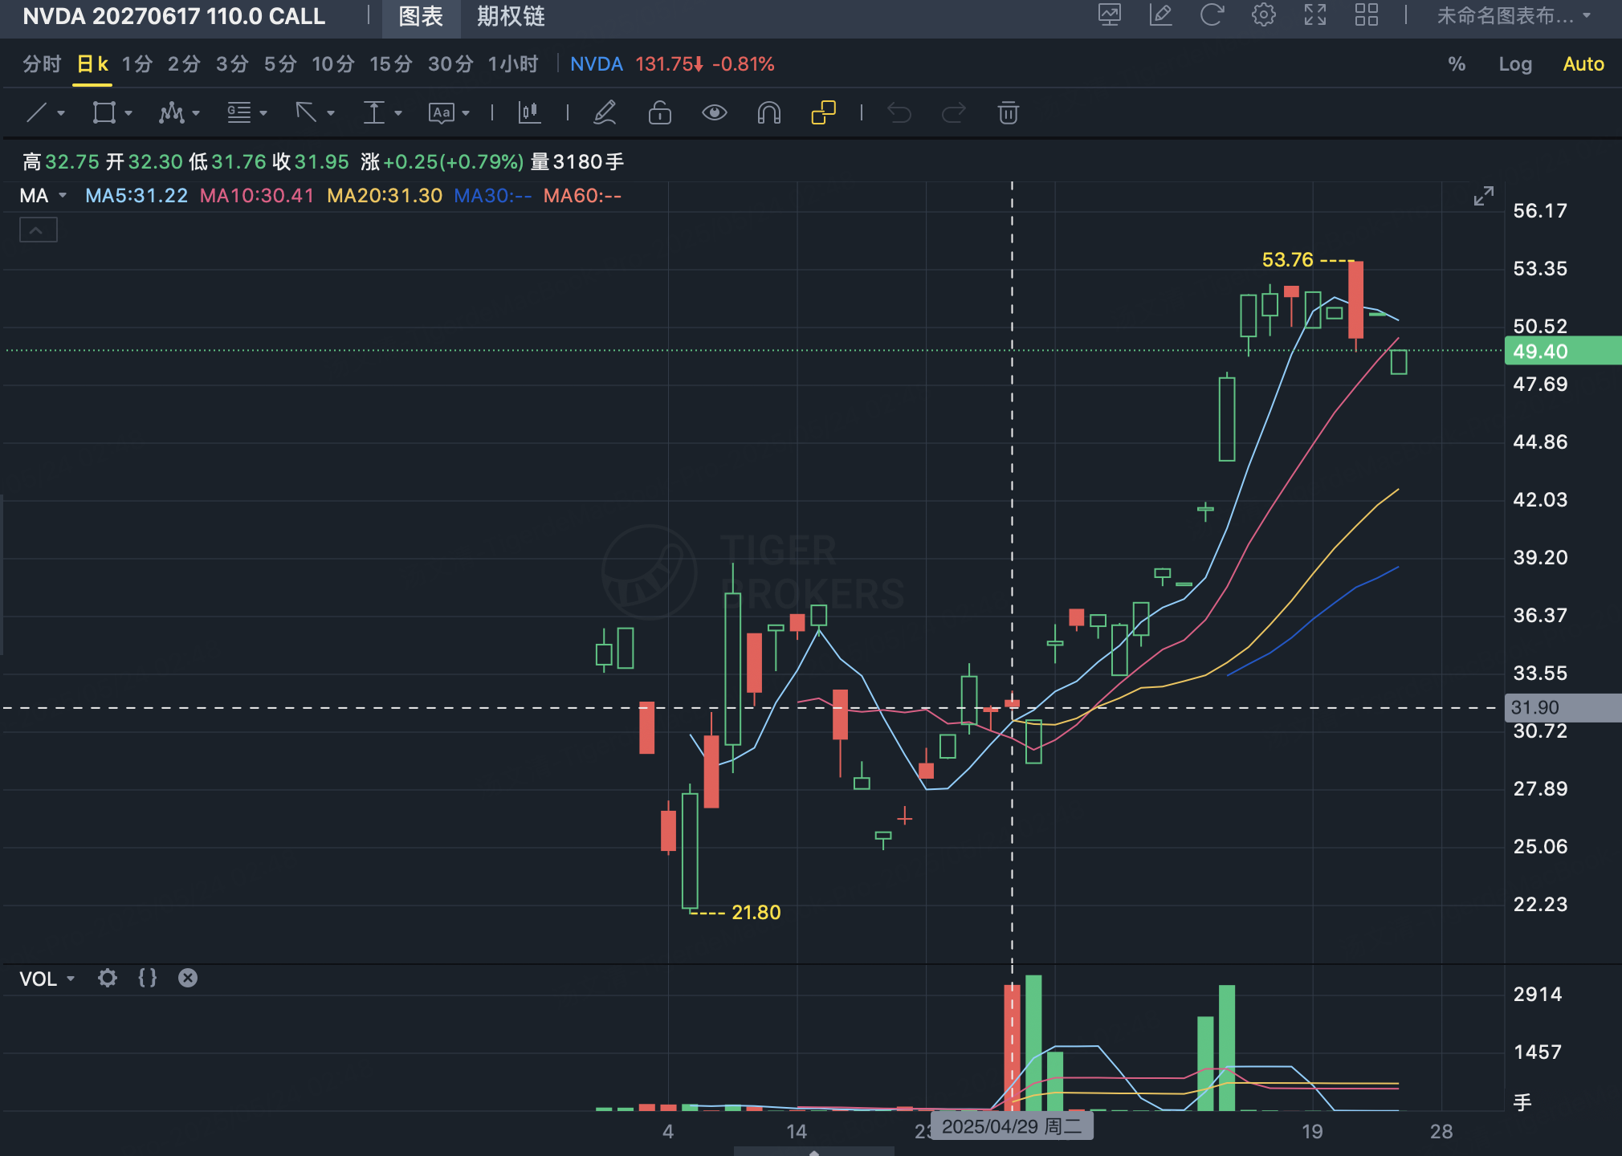Expand rectangle tool options arrow
Viewport: 1622px width, 1156px height.
128,113
